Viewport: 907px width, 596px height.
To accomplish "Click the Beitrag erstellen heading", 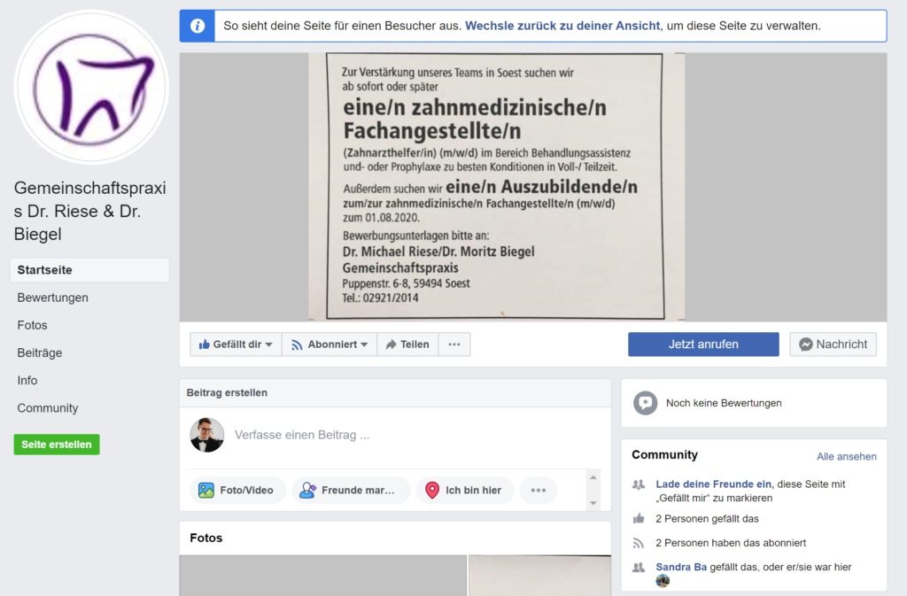I will pos(227,392).
